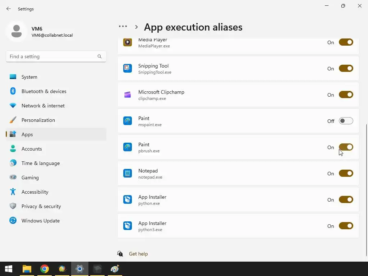The width and height of the screenshot is (368, 276).
Task: Click the python.exe App Installer icon
Action: [128, 199]
